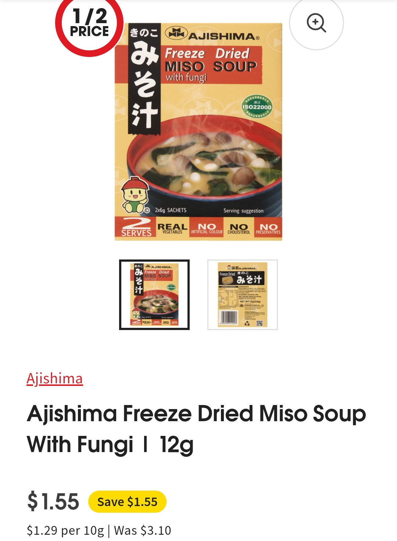Click the Ajishima logo emblem on the box
This screenshot has width=397, height=541.
point(176,33)
